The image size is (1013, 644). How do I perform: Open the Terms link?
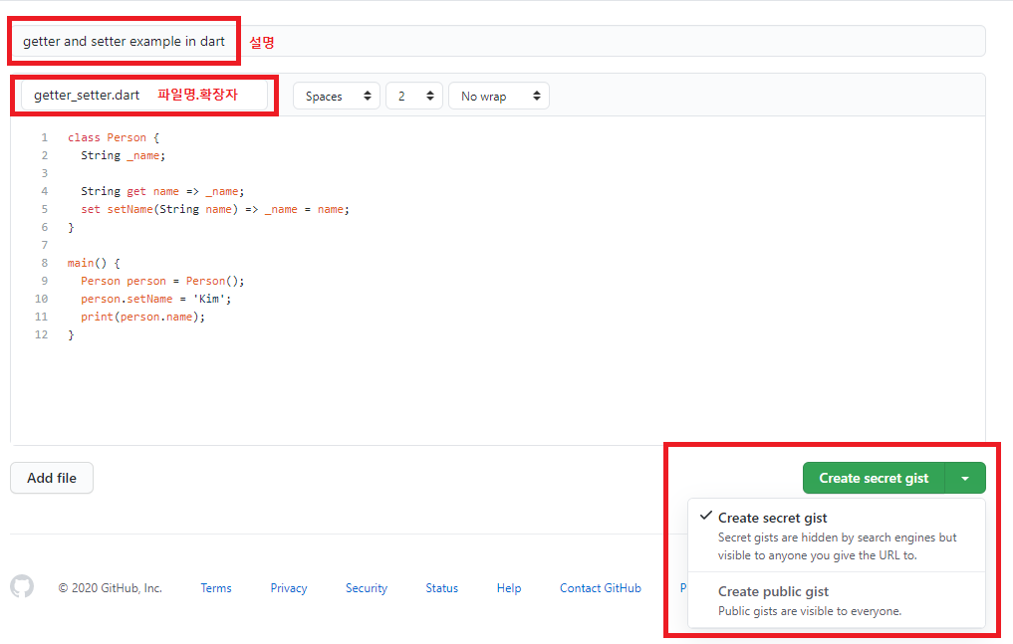click(216, 587)
